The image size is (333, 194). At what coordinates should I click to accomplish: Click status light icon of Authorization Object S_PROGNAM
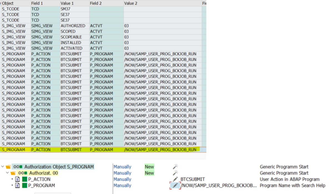click(18, 167)
